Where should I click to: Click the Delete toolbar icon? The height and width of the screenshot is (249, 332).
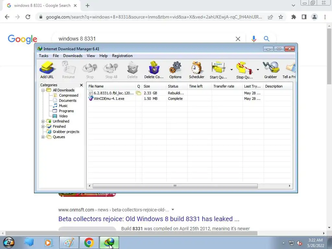[x=133, y=70]
